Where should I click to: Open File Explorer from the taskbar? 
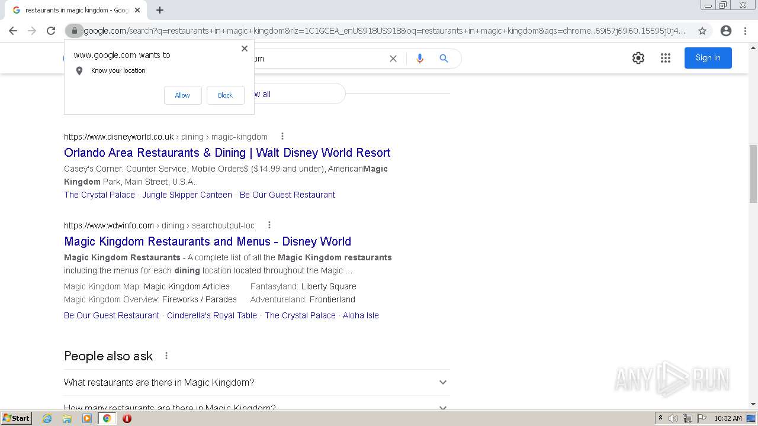[67, 418]
